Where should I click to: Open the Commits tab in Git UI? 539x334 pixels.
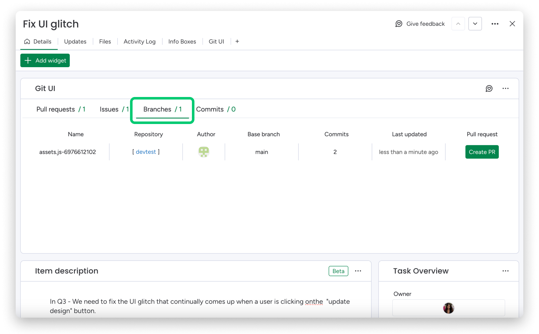[x=210, y=109]
